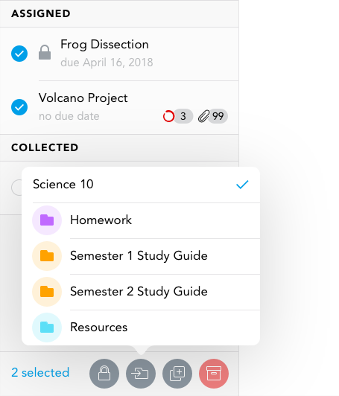Click the blue checkmark next to Science 10

(242, 185)
